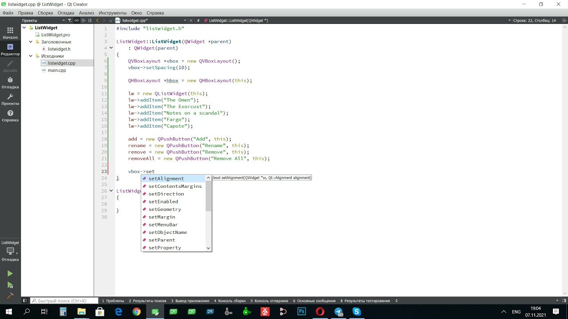Viewport: 568px width, 319px height.
Task: Select listwidget.cpp in project tree
Action: point(61,63)
